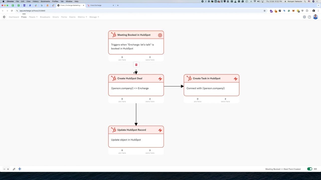The image size is (321, 180).
Task: Open the settings gear in app header
Action: tap(304, 17)
